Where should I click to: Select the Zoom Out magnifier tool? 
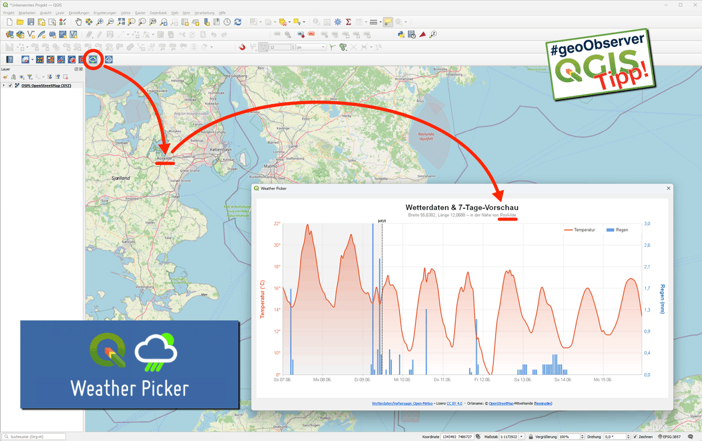[x=111, y=22]
